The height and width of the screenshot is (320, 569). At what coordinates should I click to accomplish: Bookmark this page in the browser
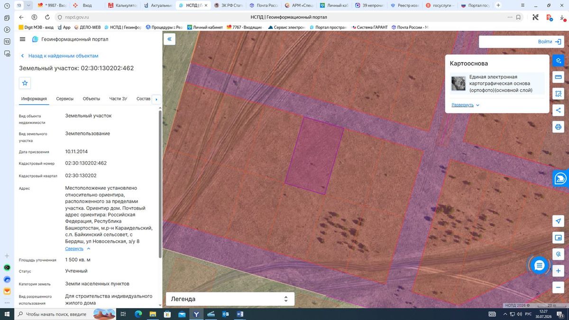click(518, 17)
